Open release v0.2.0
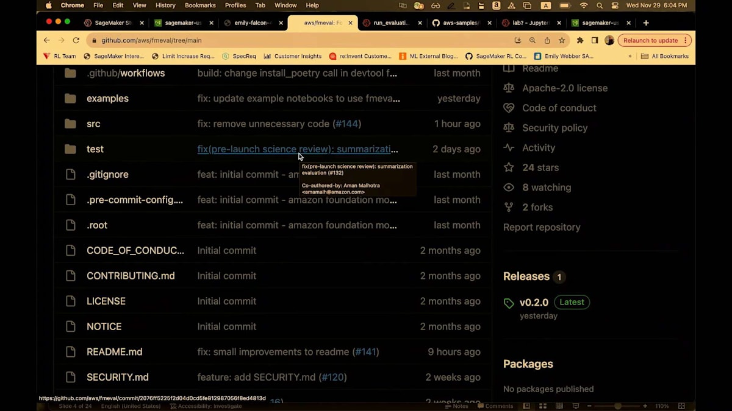Screen dimensions: 732x411 [x=534, y=303]
